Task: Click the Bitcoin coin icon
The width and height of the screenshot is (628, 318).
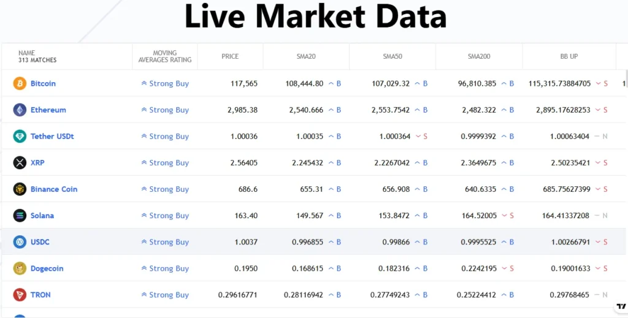Action: [20, 83]
